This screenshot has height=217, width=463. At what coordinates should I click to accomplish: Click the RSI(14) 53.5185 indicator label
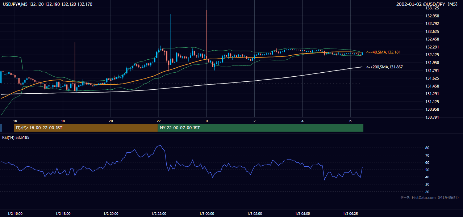(16, 137)
